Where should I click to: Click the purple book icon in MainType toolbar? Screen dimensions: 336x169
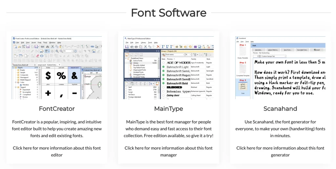tap(196, 47)
